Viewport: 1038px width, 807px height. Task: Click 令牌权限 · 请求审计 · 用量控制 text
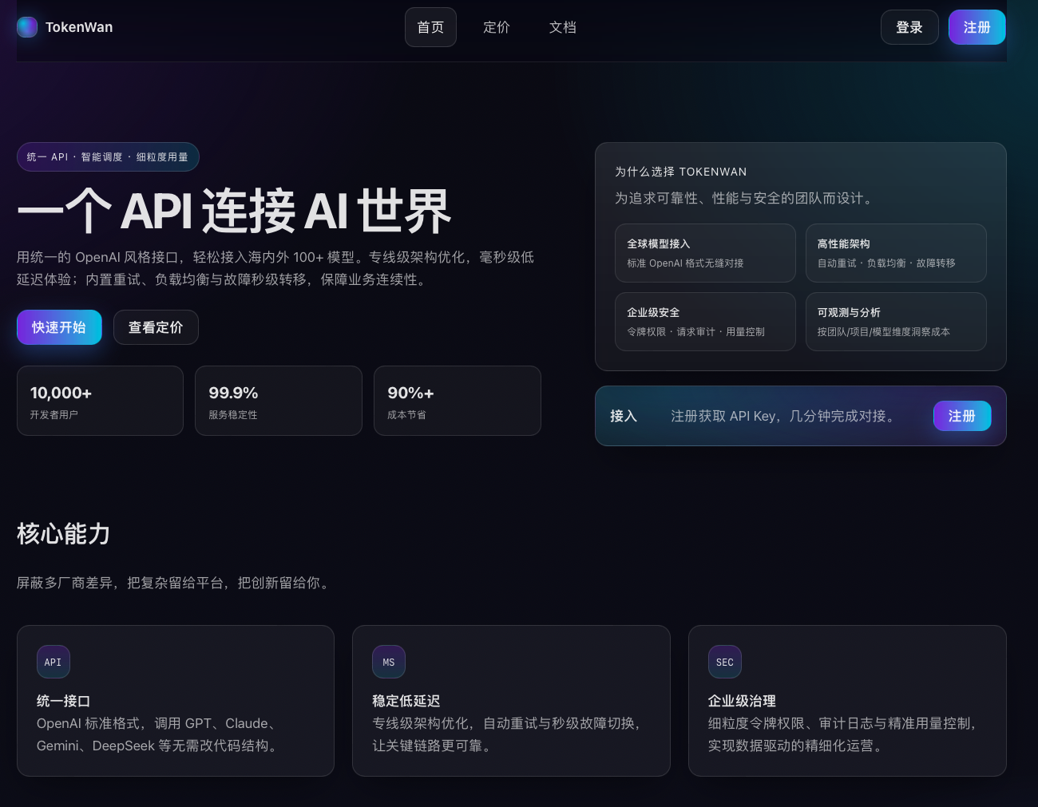[696, 332]
